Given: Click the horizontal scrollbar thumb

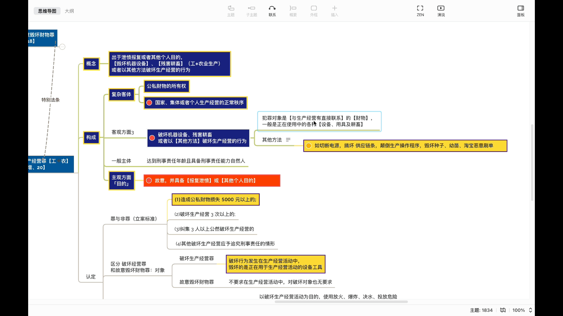Looking at the screenshot, I should [x=341, y=302].
